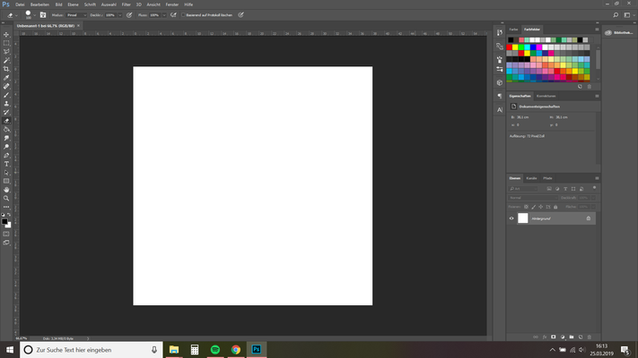
Task: Expand the brush preset picker
Action: 35,15
